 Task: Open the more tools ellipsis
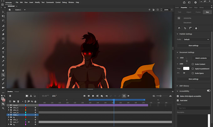[3, 93]
